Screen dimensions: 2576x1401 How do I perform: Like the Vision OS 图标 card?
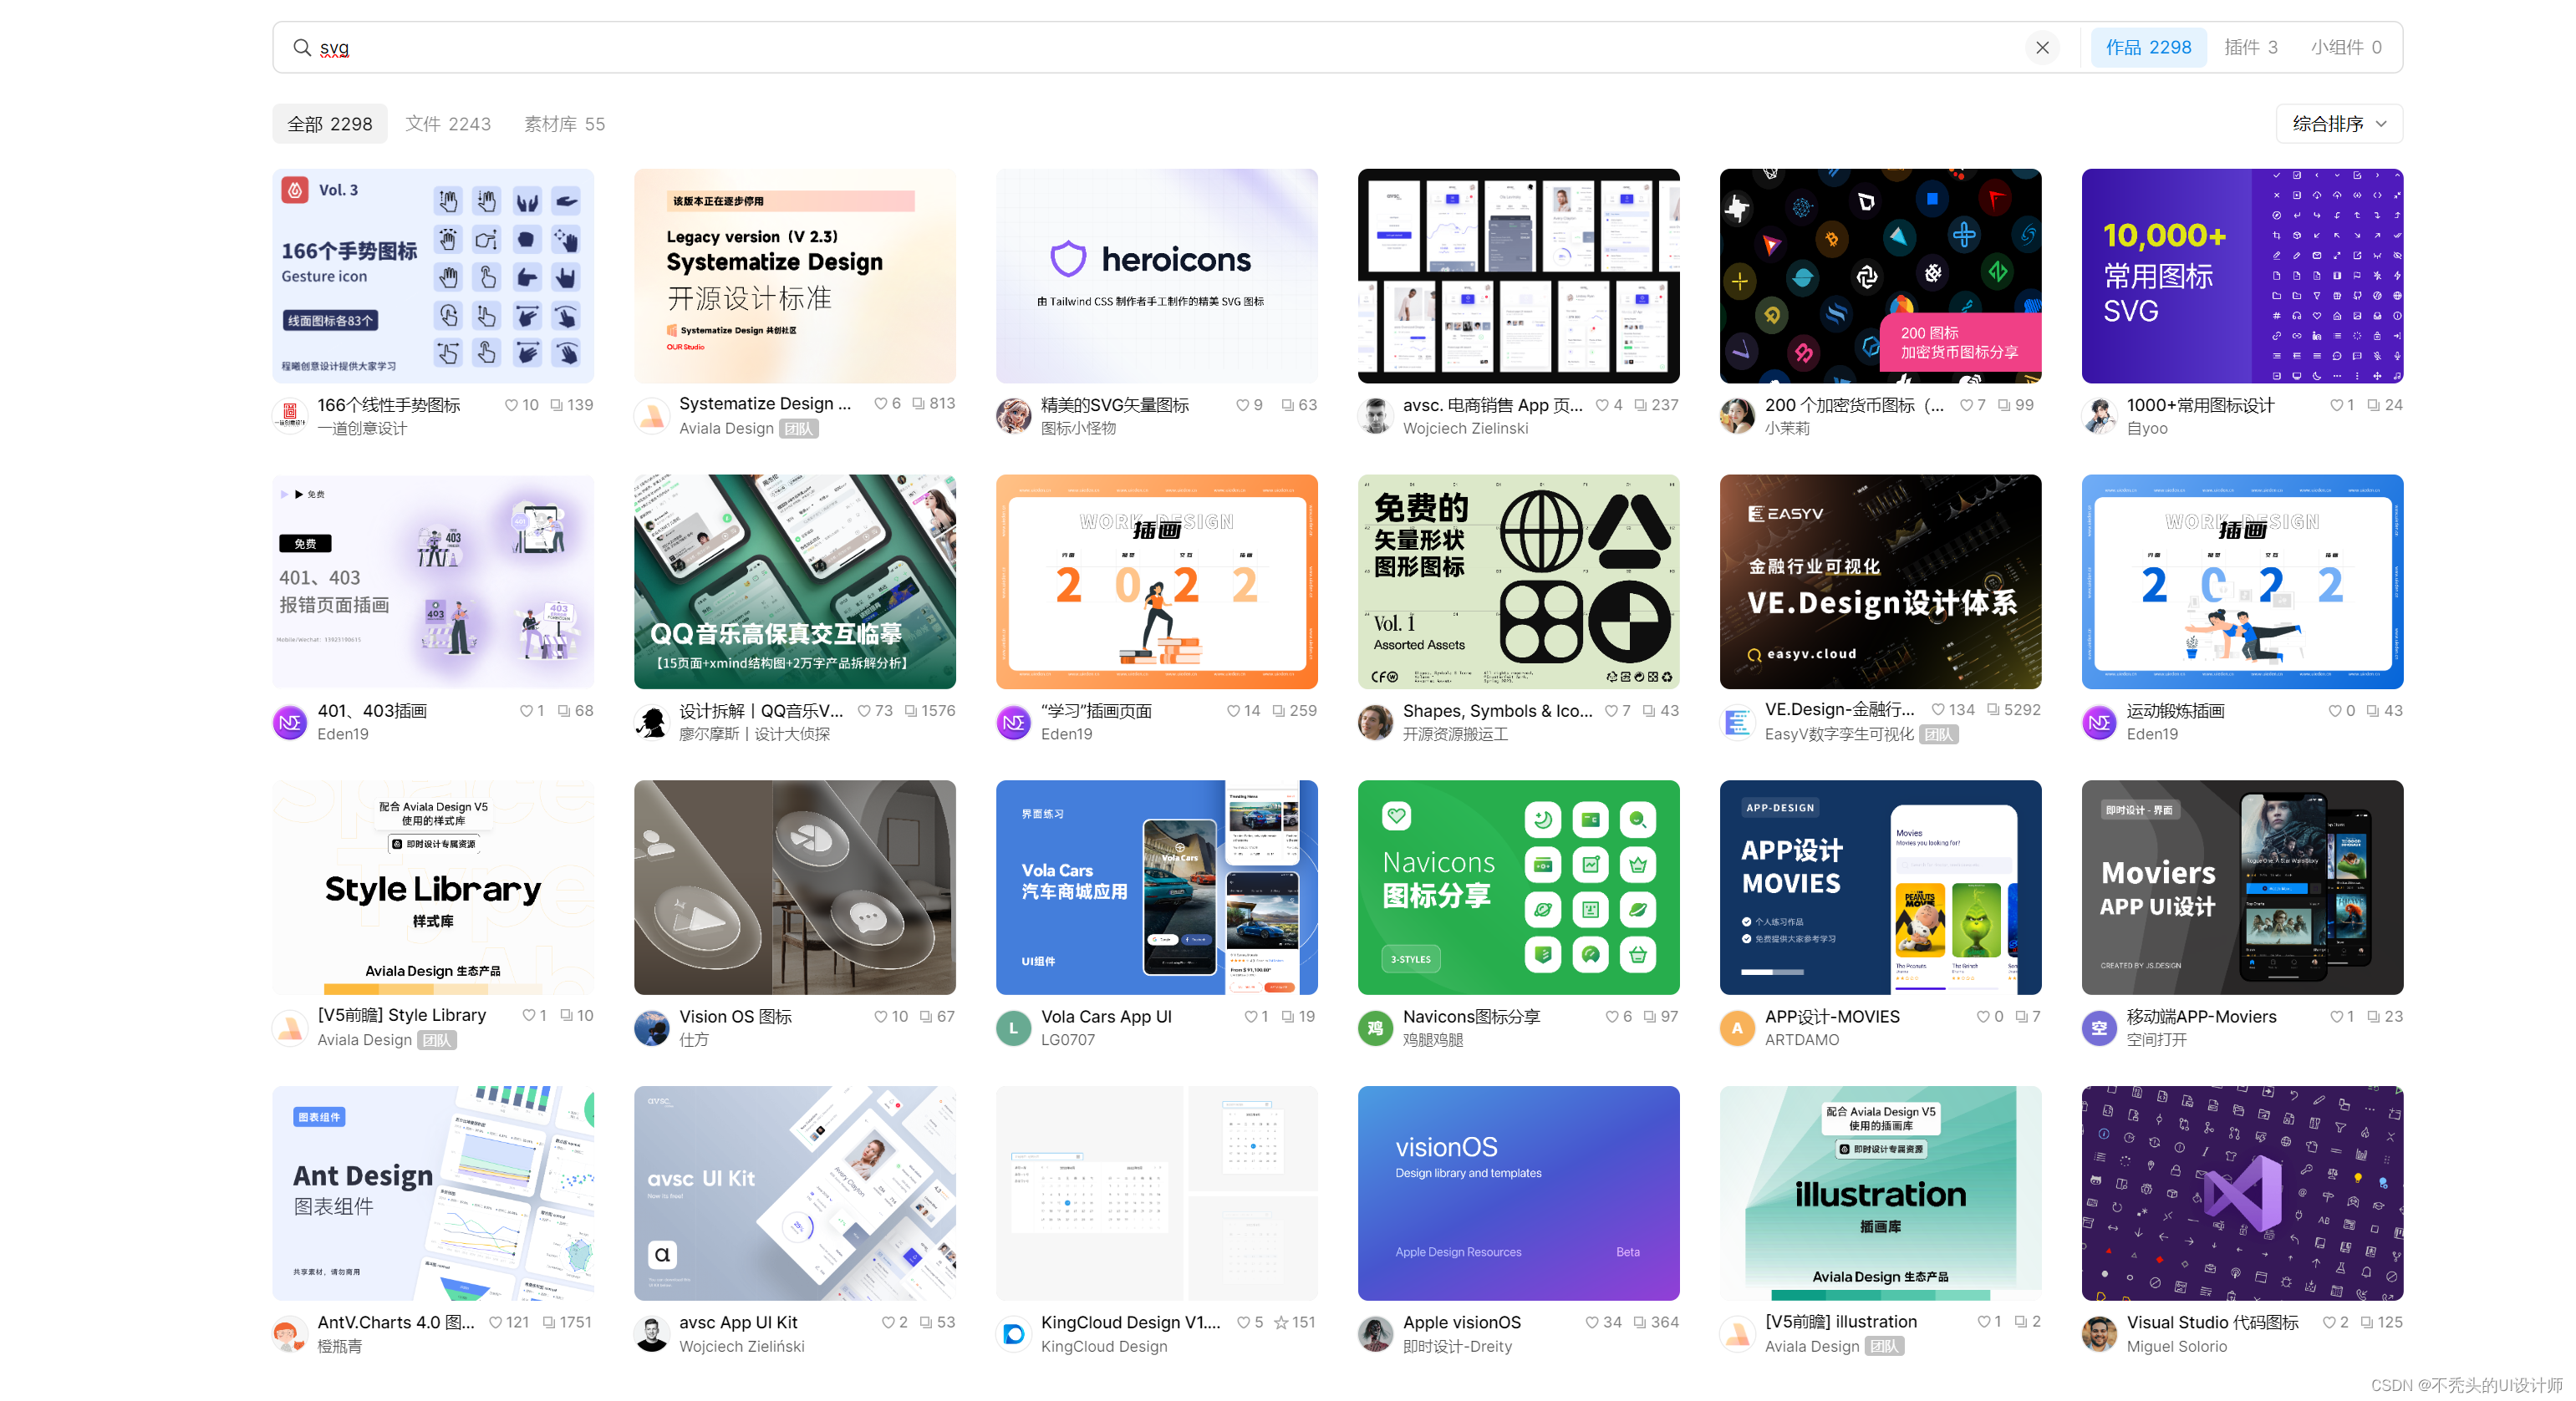880,1016
